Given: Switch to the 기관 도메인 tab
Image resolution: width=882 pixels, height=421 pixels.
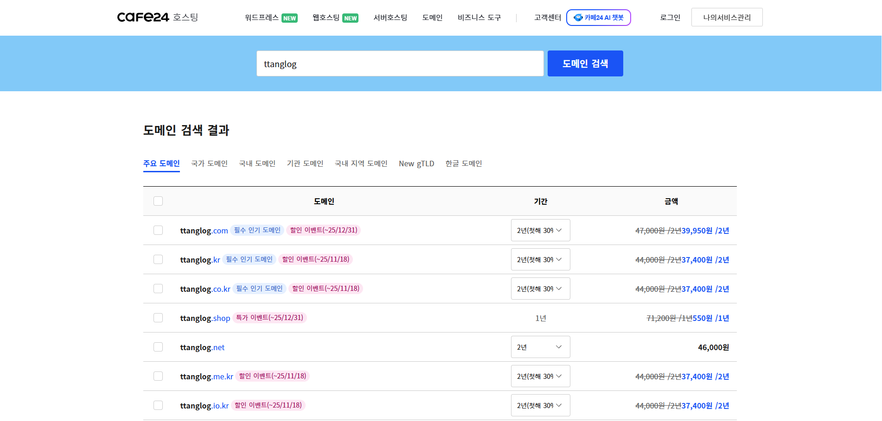Looking at the screenshot, I should pyautogui.click(x=305, y=163).
